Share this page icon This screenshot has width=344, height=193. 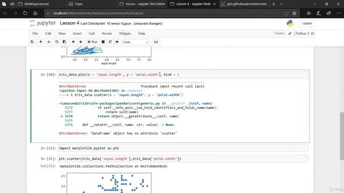[x=328, y=13]
